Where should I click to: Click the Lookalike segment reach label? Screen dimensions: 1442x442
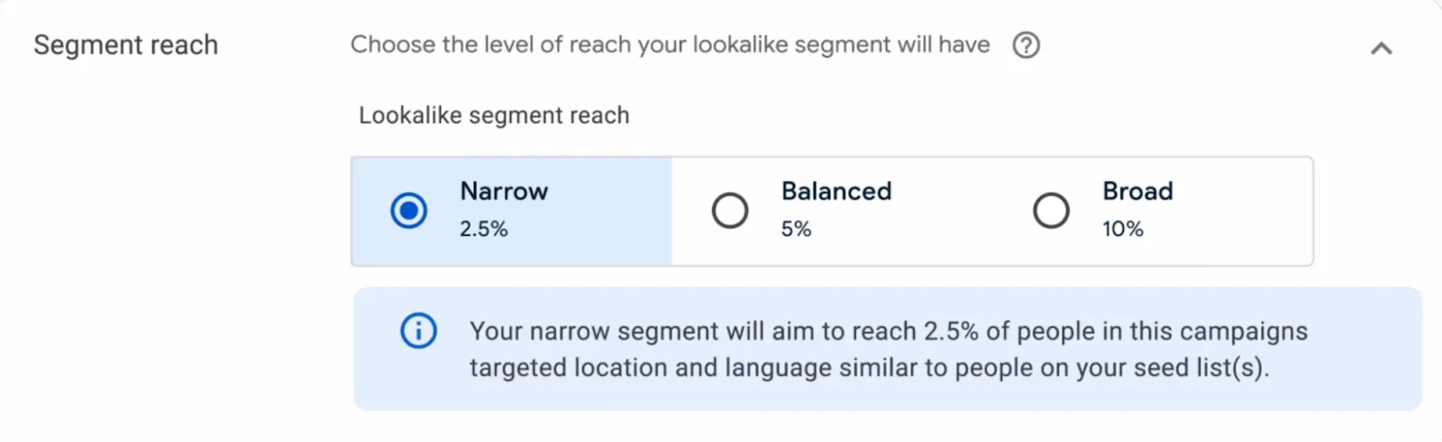click(494, 115)
